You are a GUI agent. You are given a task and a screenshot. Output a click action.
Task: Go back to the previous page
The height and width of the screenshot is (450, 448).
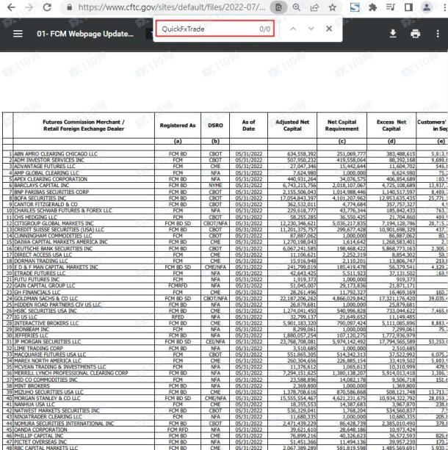[x=11, y=7]
